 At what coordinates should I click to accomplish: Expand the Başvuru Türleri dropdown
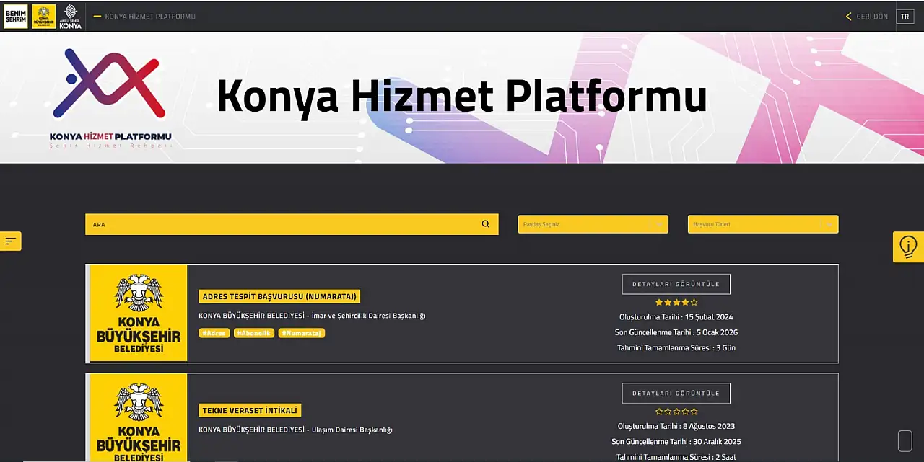pyautogui.click(x=762, y=223)
